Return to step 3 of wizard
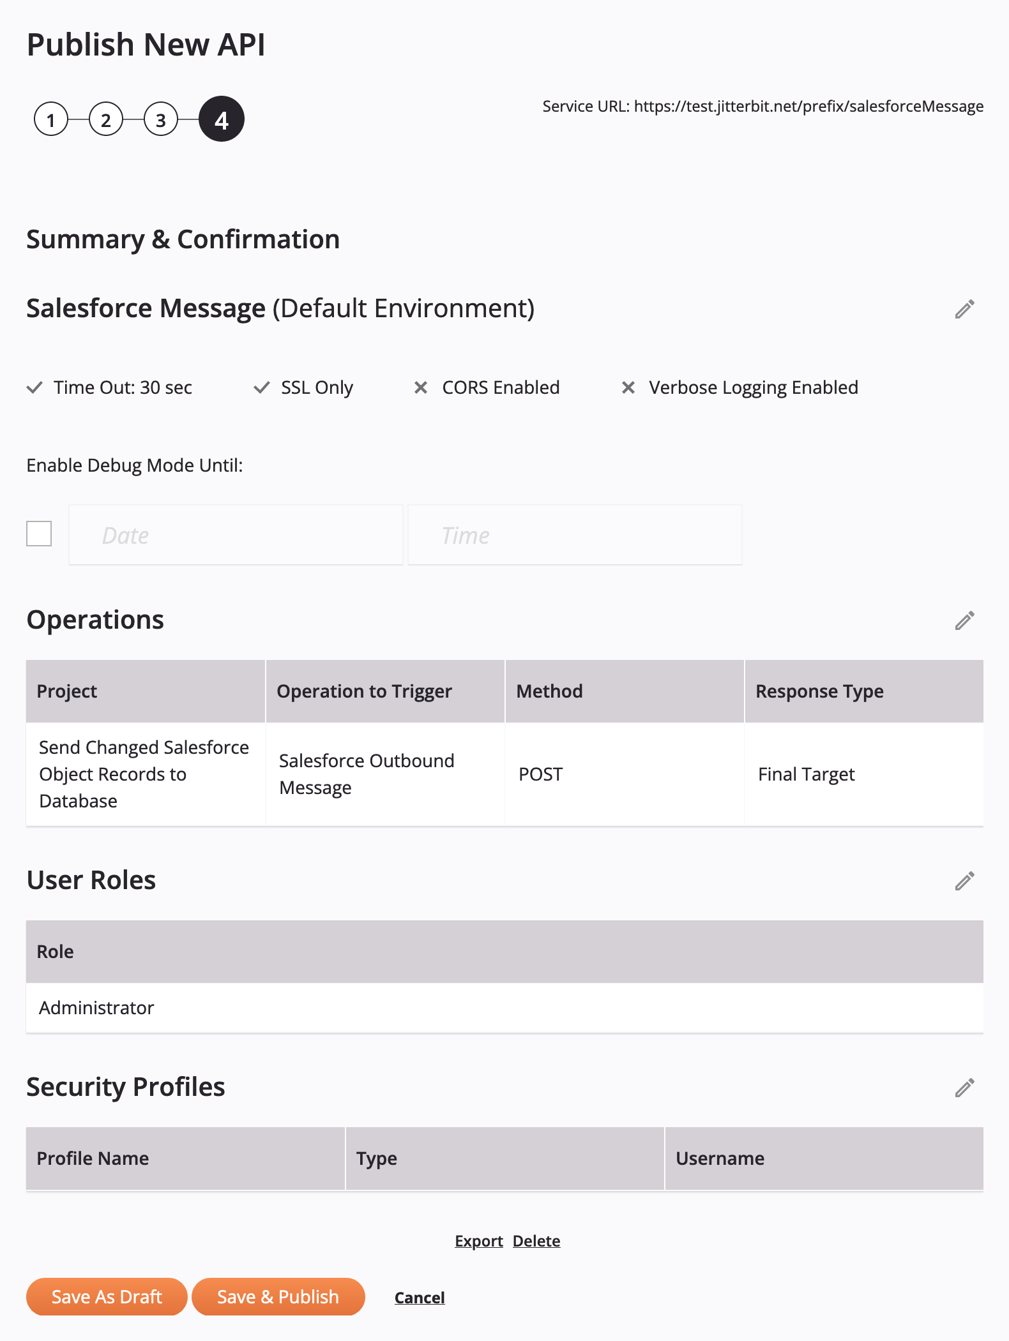The image size is (1009, 1341). 161,119
